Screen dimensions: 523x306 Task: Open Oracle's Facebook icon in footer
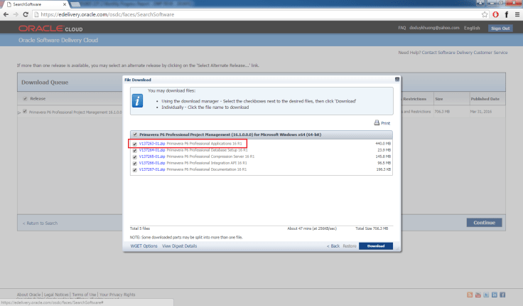point(503,295)
